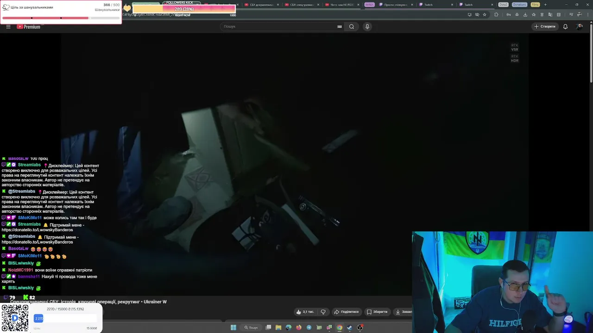This screenshot has height=333, width=593.
Task: Switch to Chrome on the taskbar
Action: click(x=340, y=327)
